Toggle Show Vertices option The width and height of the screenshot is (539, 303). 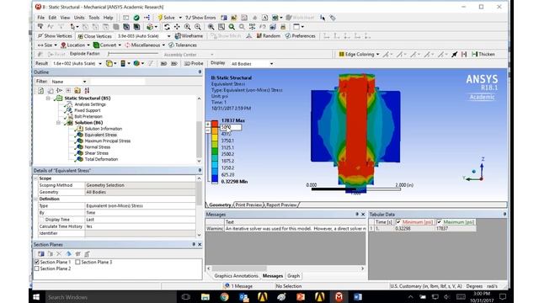pyautogui.click(x=55, y=35)
